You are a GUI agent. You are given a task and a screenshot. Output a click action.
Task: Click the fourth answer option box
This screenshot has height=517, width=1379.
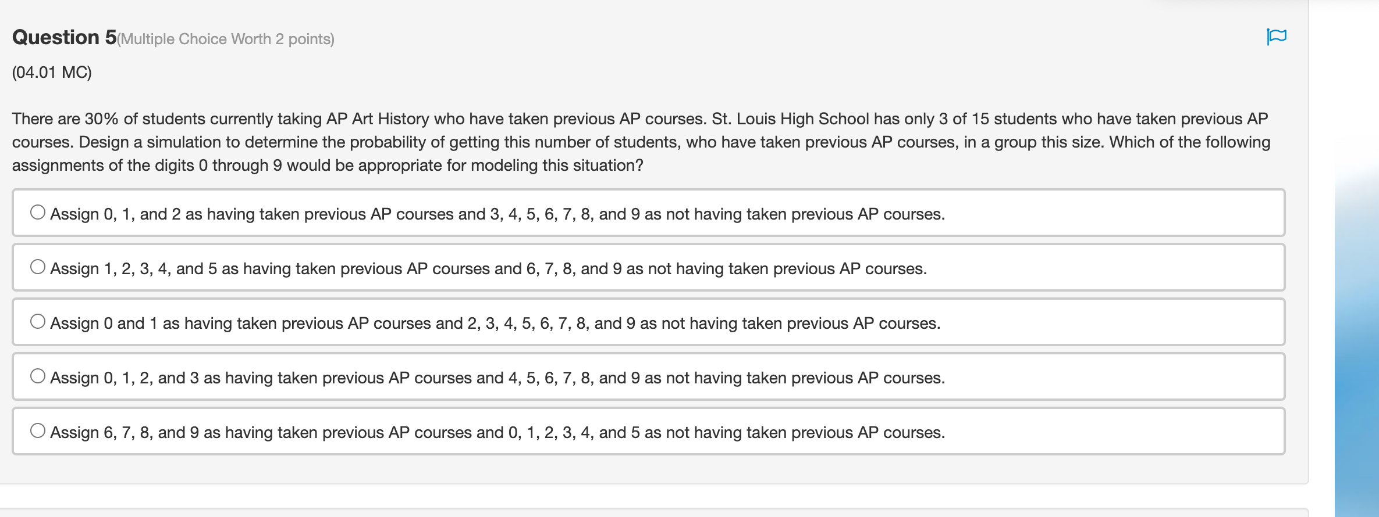pyautogui.click(x=640, y=376)
